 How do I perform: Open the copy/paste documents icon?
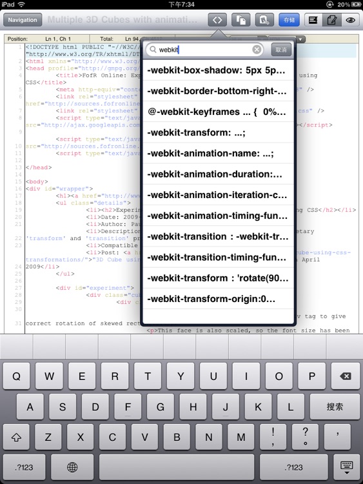click(x=241, y=20)
